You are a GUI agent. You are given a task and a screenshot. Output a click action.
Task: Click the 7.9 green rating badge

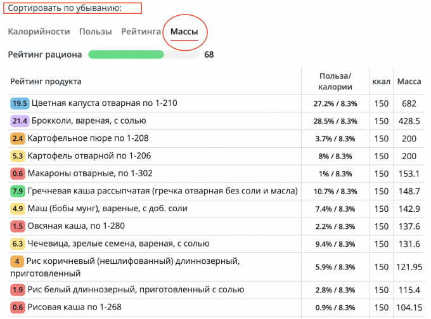(18, 191)
